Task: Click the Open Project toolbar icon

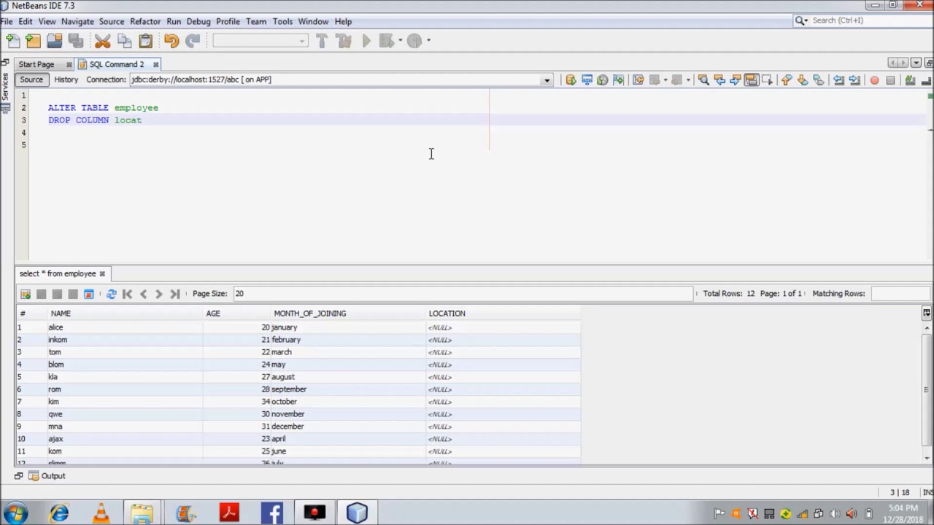Action: (55, 41)
